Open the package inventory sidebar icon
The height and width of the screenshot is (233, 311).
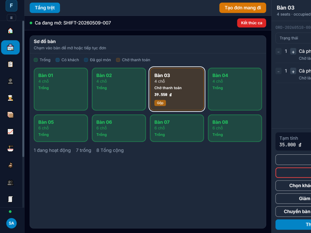10,115
